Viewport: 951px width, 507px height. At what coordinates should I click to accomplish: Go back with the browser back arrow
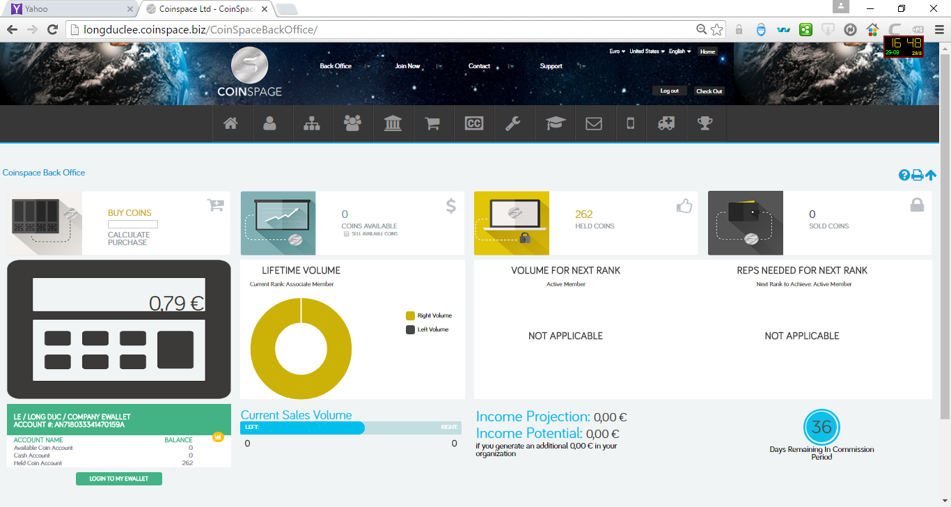click(12, 29)
